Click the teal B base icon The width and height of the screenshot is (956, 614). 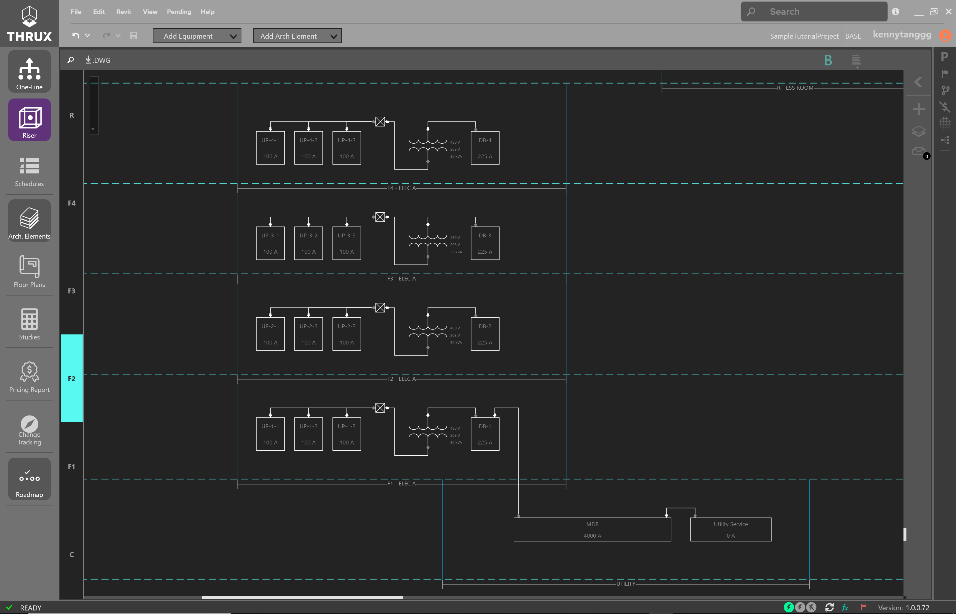(828, 60)
